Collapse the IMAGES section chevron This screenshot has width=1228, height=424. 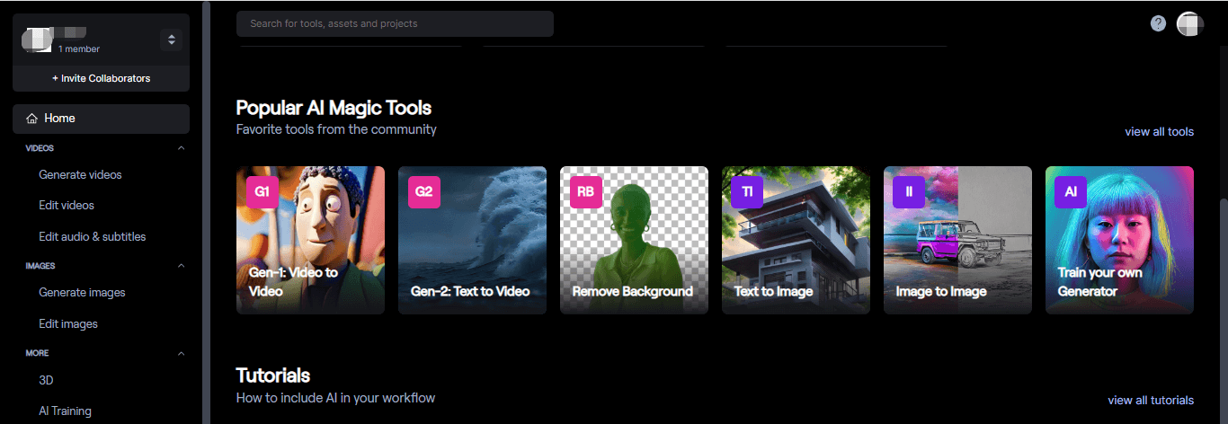coord(181,266)
